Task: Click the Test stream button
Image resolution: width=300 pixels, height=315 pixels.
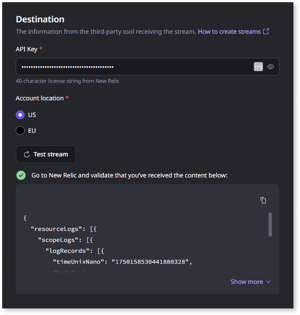Action: 46,154
